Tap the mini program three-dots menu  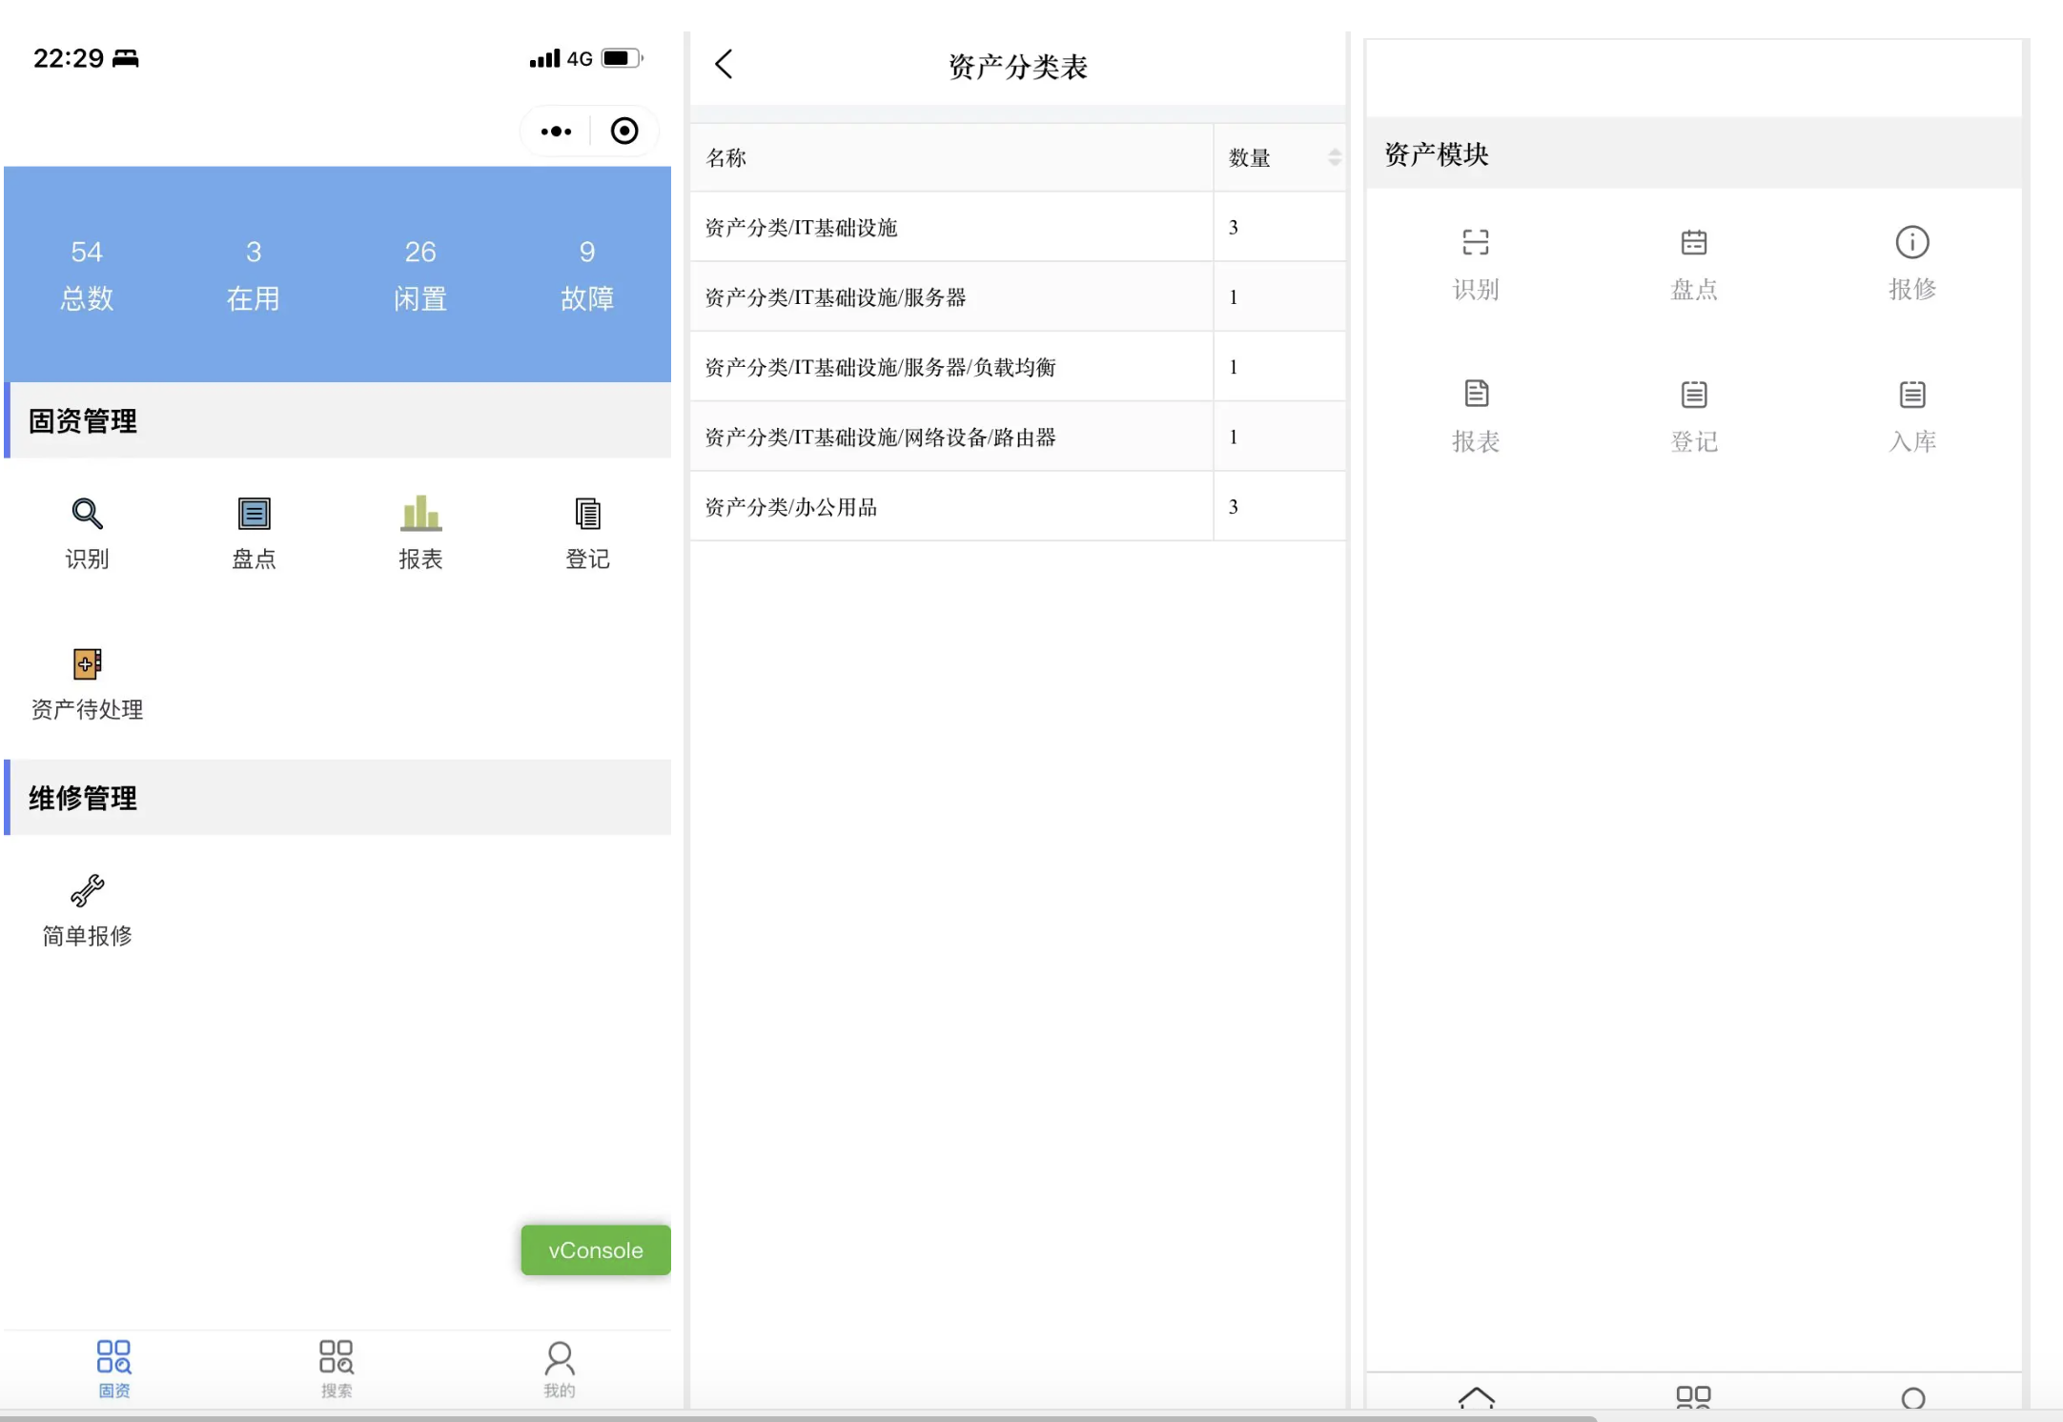556,132
